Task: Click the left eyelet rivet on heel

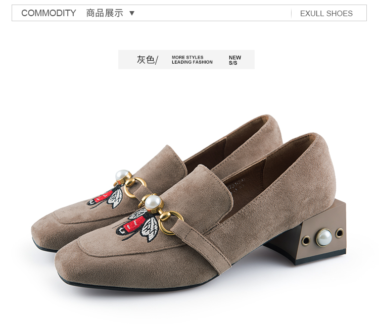Action: [306, 241]
